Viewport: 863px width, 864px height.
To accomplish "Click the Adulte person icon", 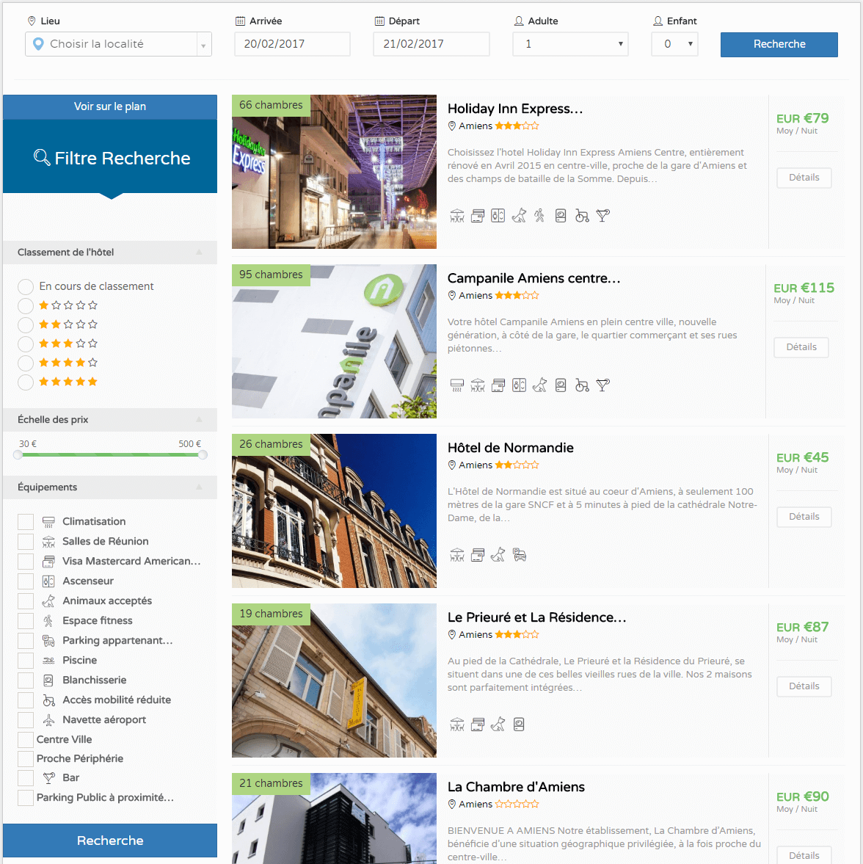I will 519,21.
